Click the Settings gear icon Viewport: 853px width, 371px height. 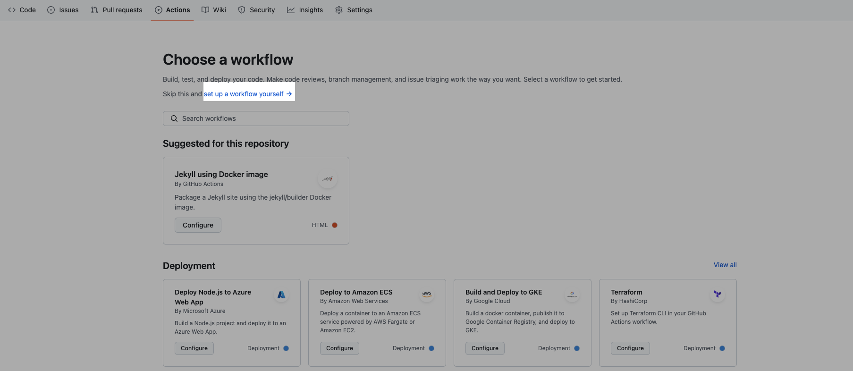pos(339,10)
